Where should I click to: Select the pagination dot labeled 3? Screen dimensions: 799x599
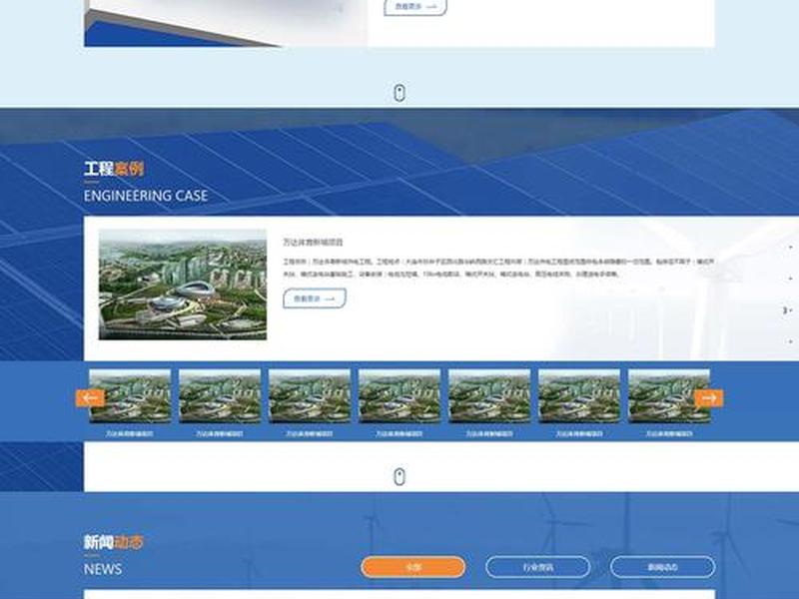(x=785, y=309)
